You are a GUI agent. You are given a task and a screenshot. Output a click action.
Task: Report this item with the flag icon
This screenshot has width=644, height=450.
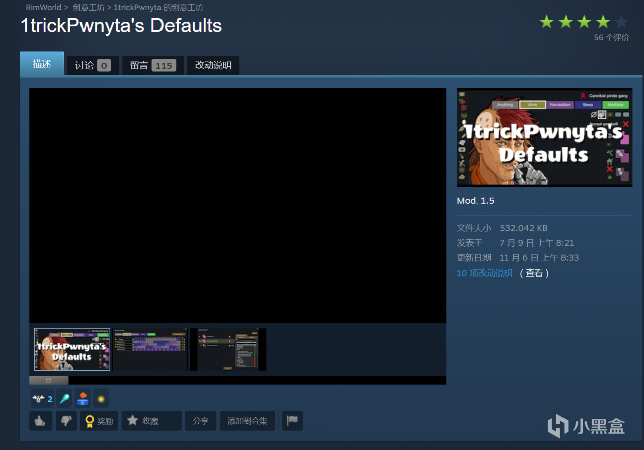(x=292, y=421)
